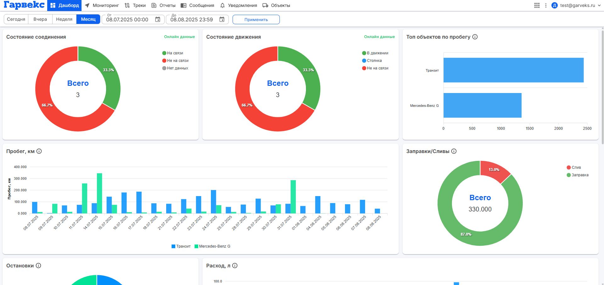Click the 330.000 total value
Image resolution: width=604 pixels, height=285 pixels.
(480, 209)
